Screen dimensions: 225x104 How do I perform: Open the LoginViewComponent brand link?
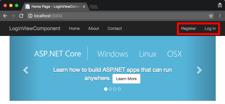tap(35, 28)
